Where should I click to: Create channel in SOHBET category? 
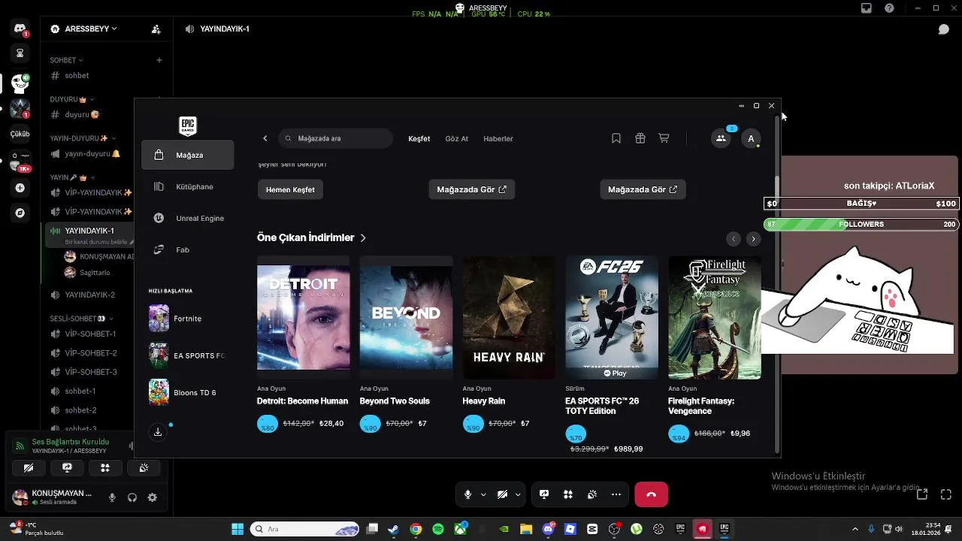click(x=159, y=60)
